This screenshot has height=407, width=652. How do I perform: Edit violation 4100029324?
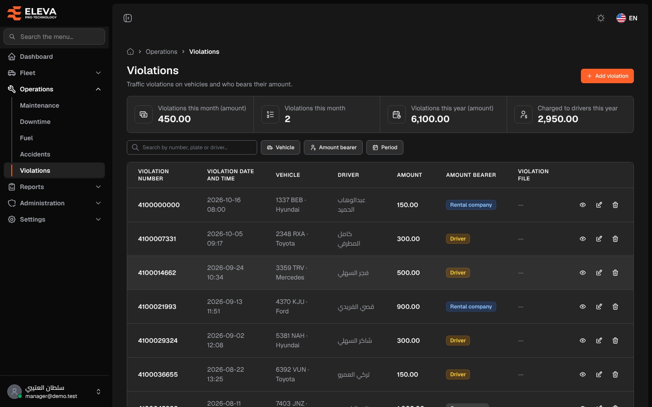pos(599,341)
